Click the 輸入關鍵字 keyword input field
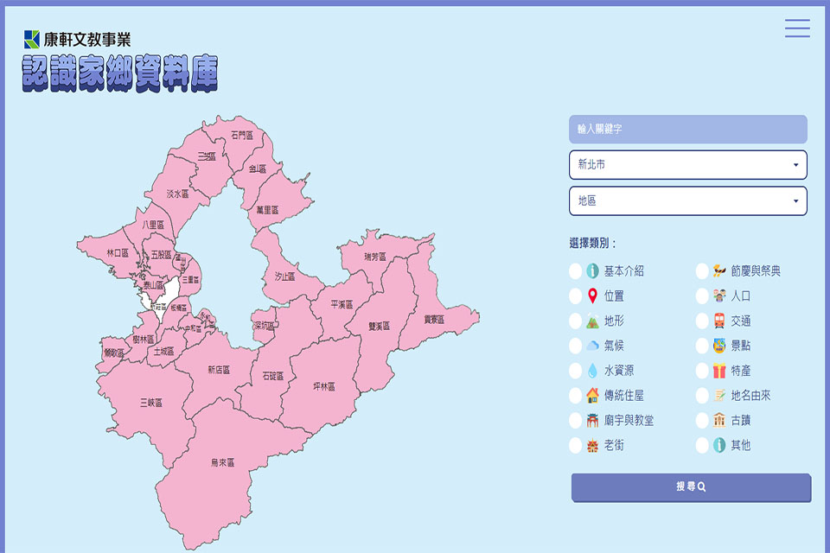This screenshot has height=553, width=830. (687, 129)
